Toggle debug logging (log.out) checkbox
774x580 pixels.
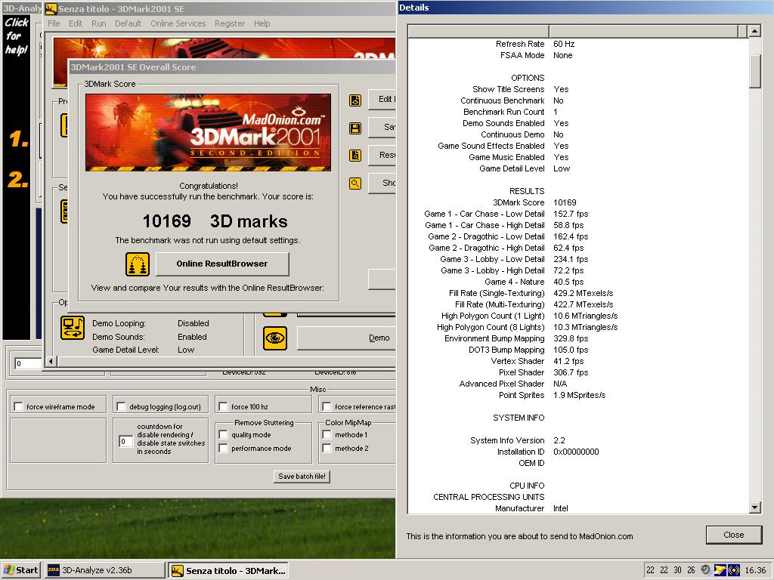tap(122, 406)
